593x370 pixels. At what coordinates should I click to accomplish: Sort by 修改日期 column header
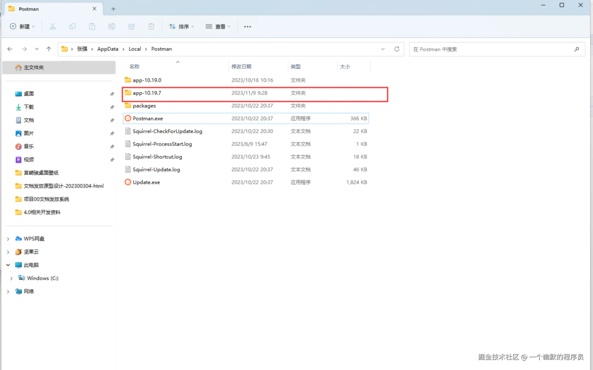[x=241, y=67]
